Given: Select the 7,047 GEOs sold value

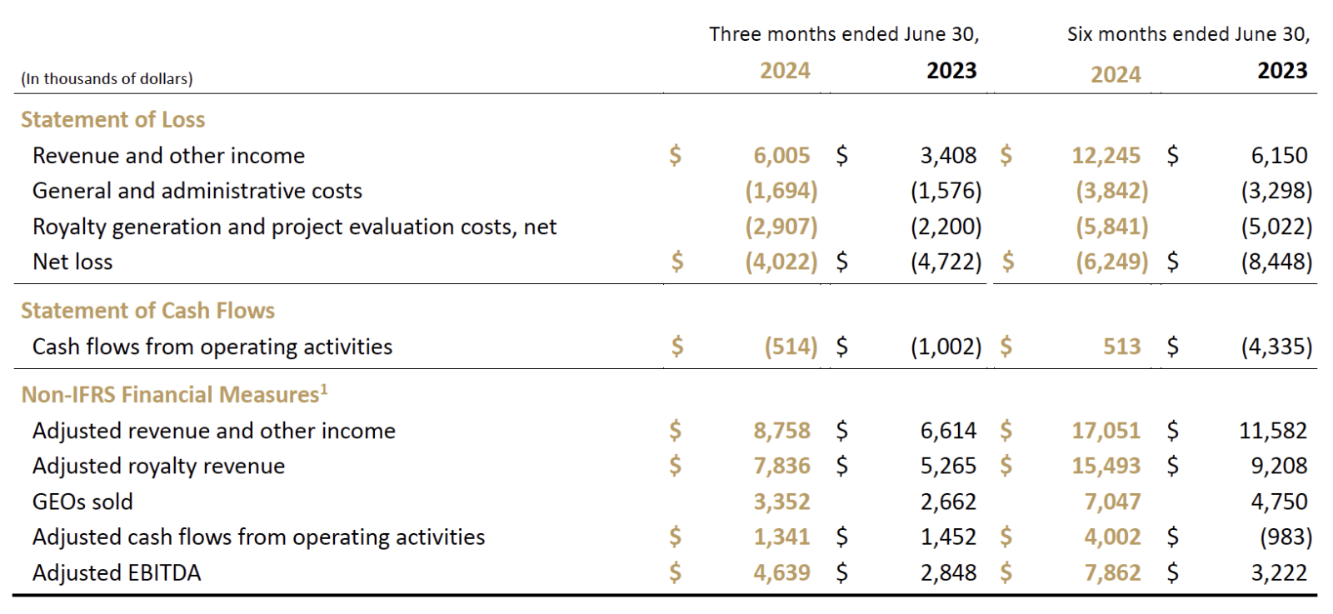Looking at the screenshot, I should (1112, 502).
